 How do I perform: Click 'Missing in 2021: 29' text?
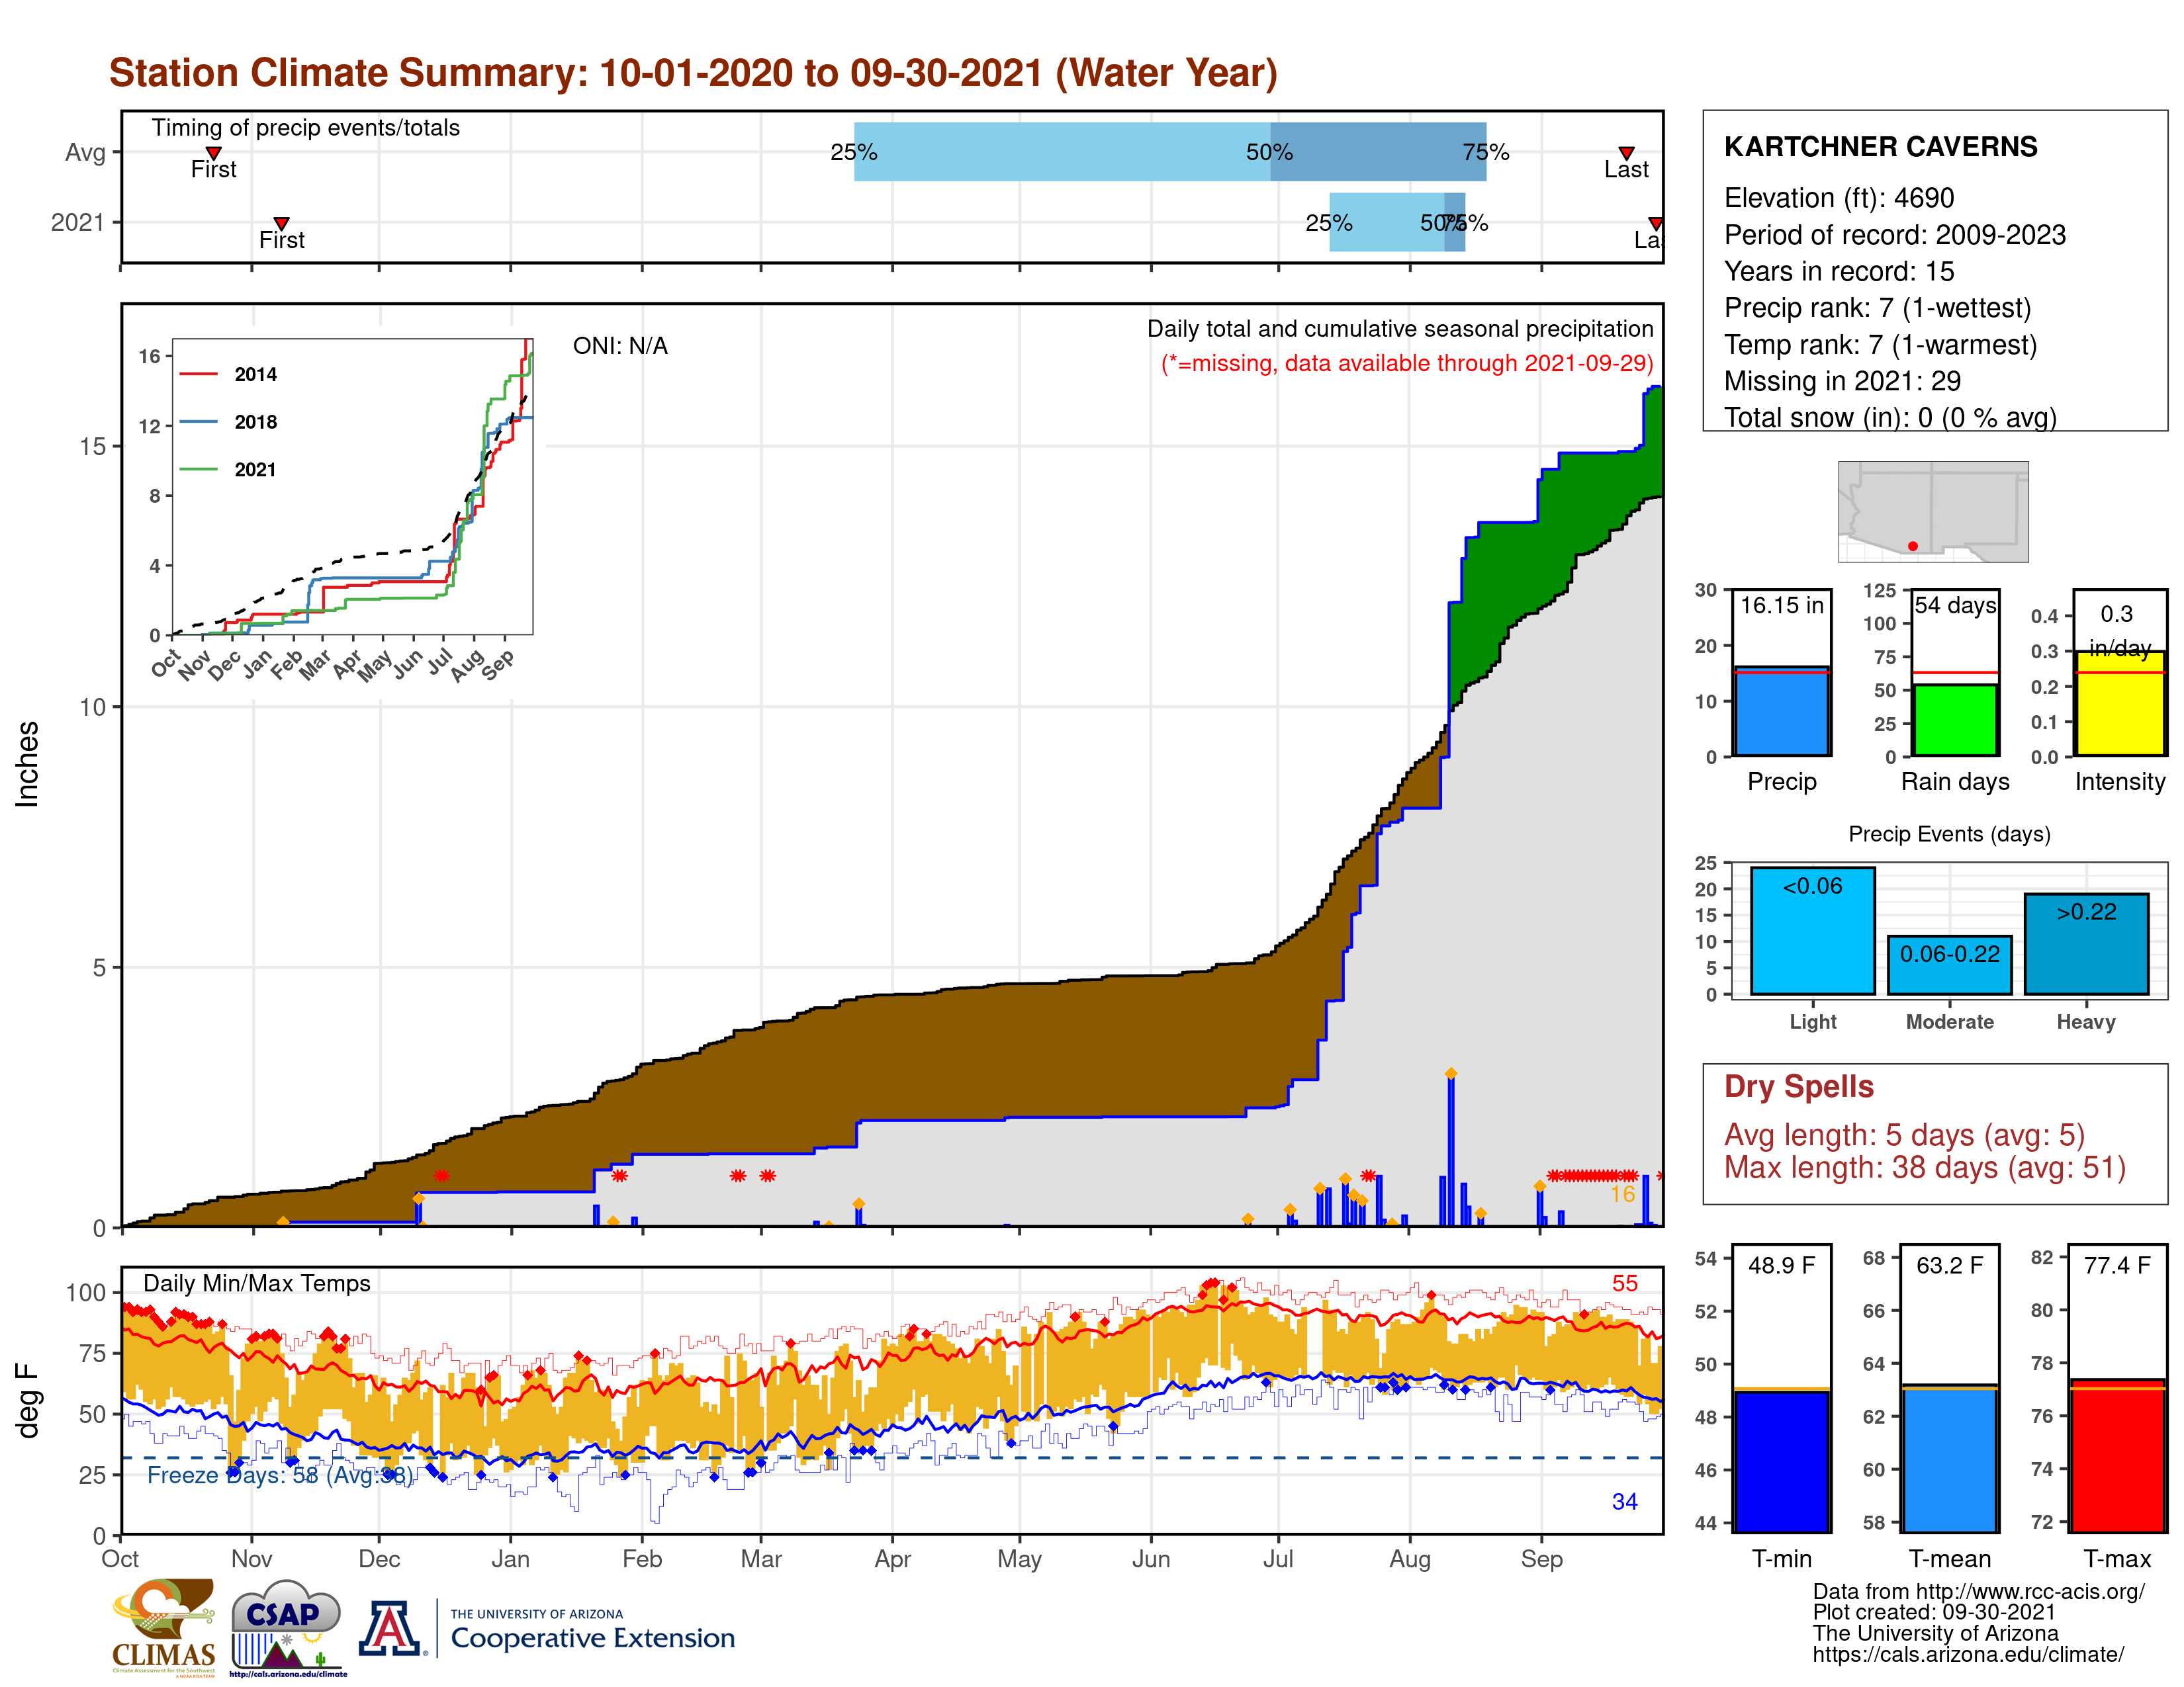point(1842,381)
